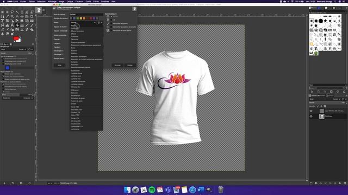Click the Annuler button
Image resolution: width=348 pixels, height=195 pixels.
coord(117,66)
